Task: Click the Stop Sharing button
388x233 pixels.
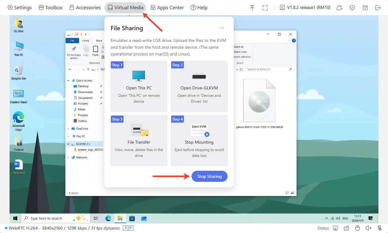Action: click(209, 176)
